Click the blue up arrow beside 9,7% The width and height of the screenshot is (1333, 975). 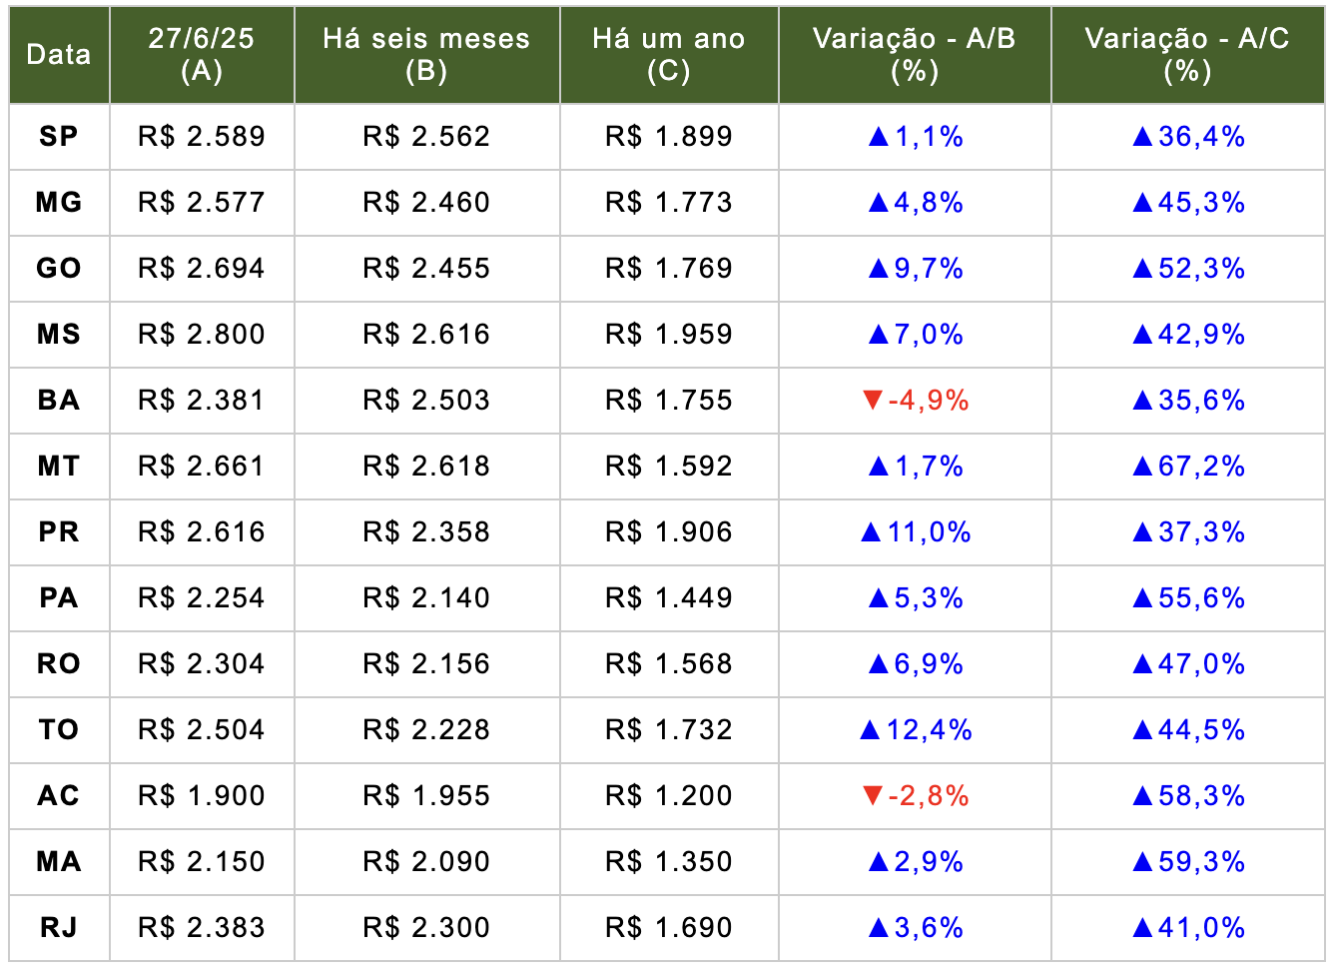(879, 269)
